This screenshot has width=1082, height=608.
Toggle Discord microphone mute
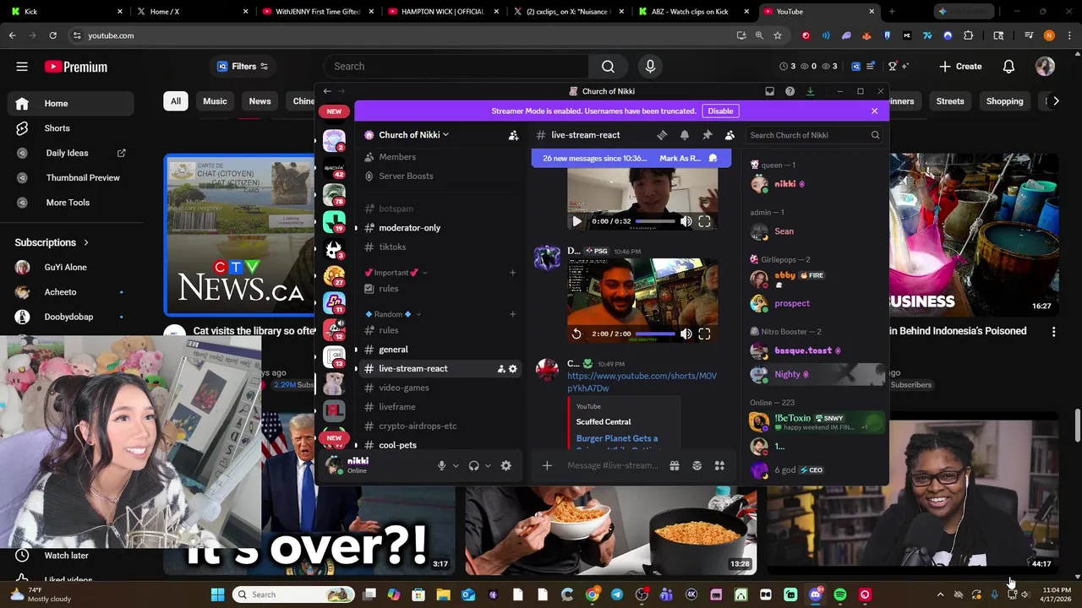pos(441,465)
